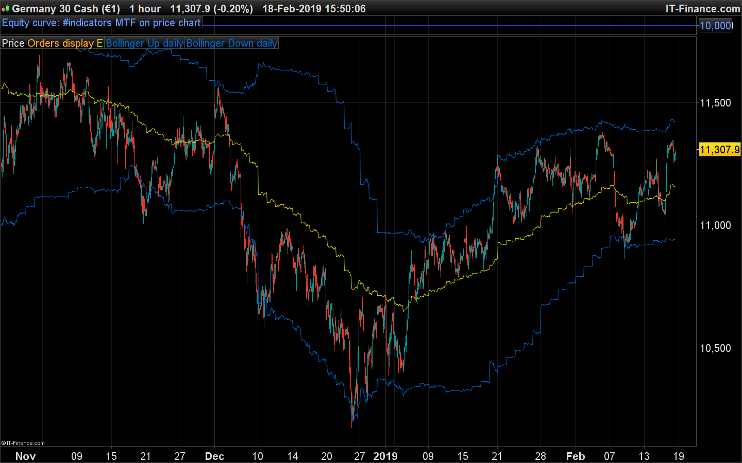Click the 1 hour timeframe label

coord(145,9)
